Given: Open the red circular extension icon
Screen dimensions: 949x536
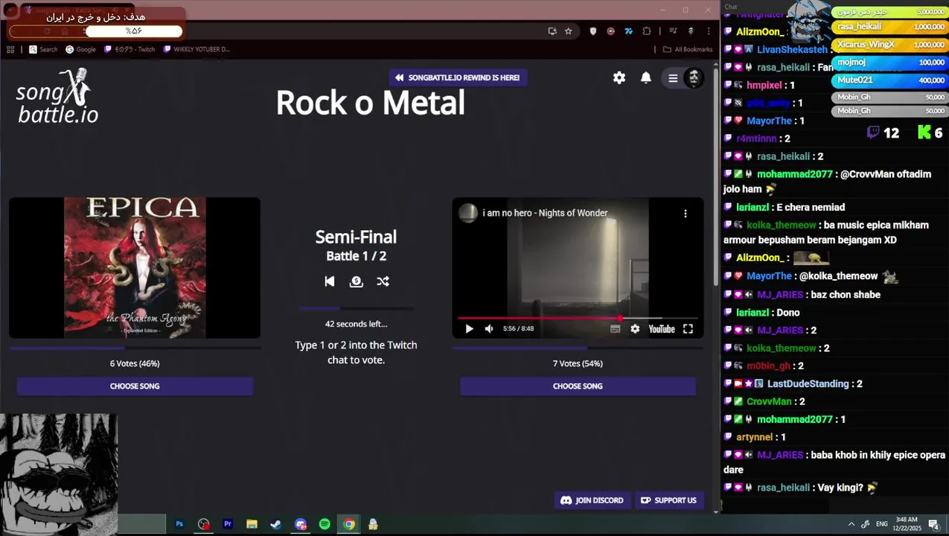Looking at the screenshot, I should coord(611,31).
